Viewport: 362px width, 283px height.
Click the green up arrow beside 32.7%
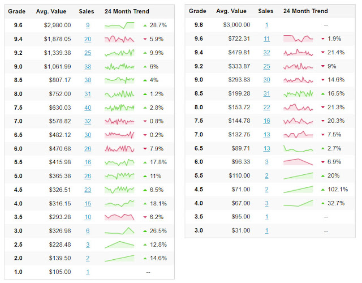[323, 203]
